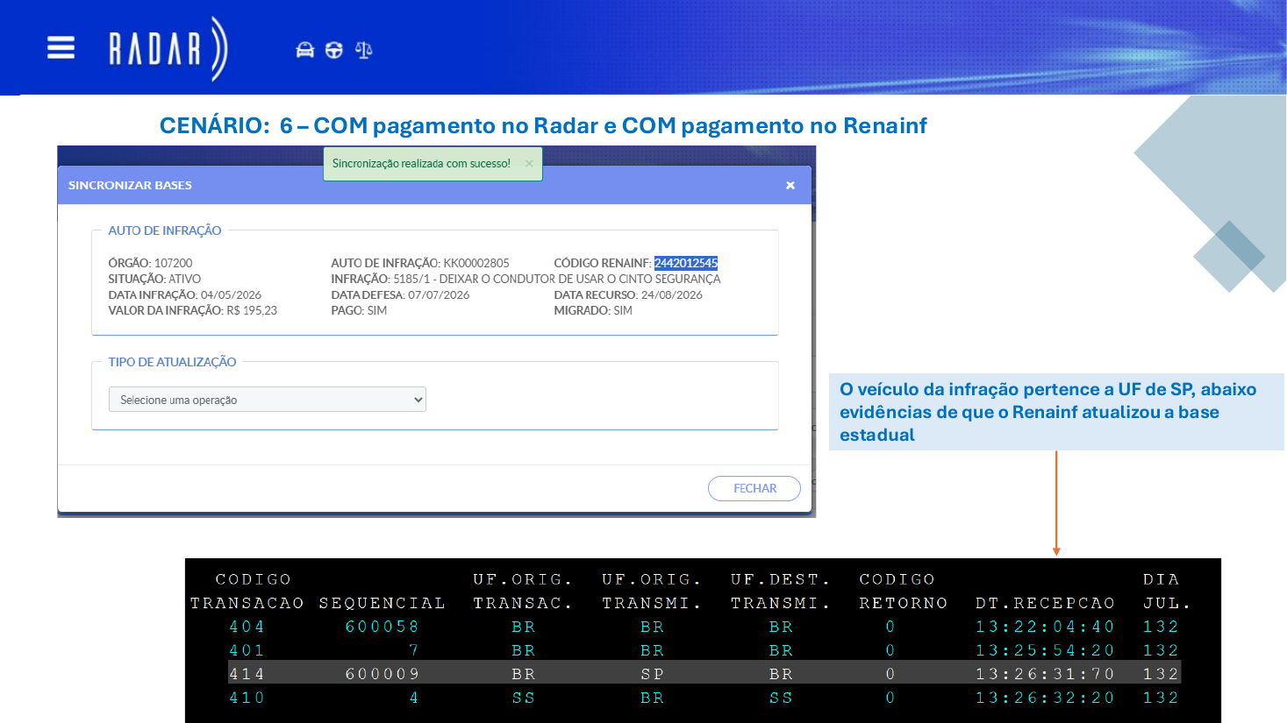This screenshot has height=723, width=1287.
Task: Click the Sincronizar Bases dialog title
Action: click(x=130, y=186)
